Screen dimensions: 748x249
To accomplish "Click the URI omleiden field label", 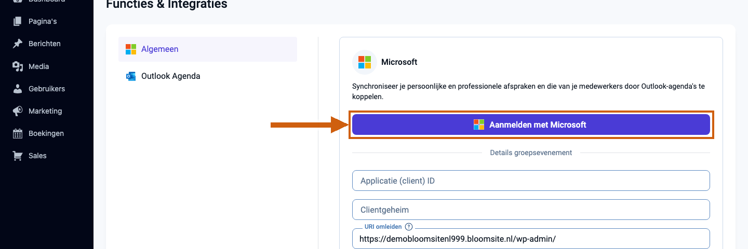I will click(x=383, y=227).
